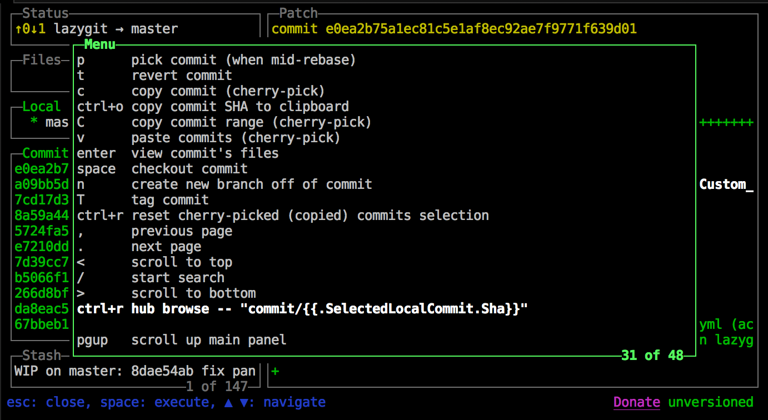Image resolution: width=768 pixels, height=420 pixels.
Task: Select commit b5066f1 in Commits list
Action: [42, 277]
